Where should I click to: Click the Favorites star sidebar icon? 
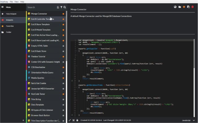(2, 26)
